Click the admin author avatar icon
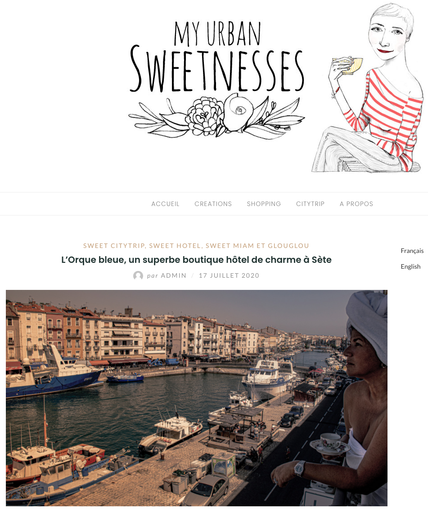 138,275
